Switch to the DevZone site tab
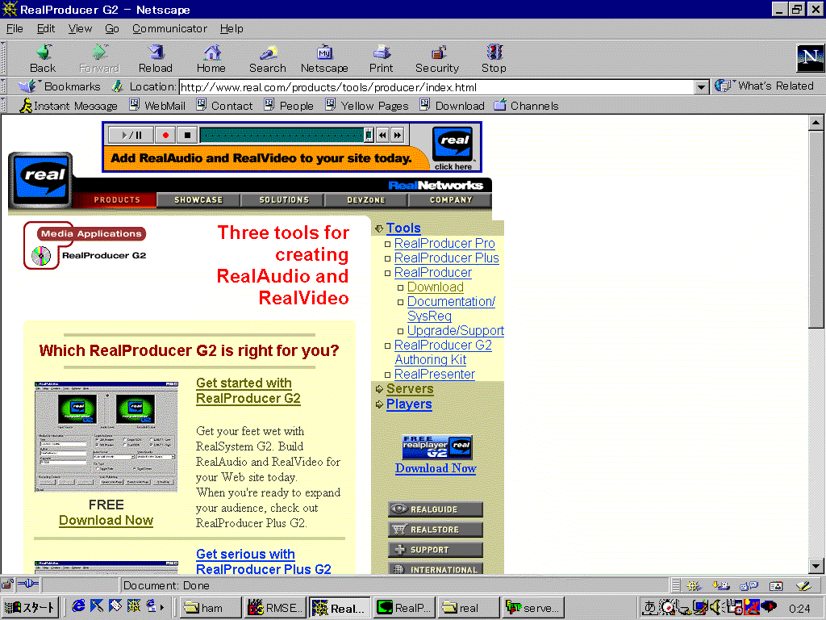 tap(366, 200)
